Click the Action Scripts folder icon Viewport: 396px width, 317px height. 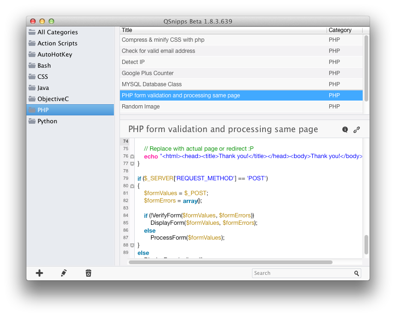(32, 43)
